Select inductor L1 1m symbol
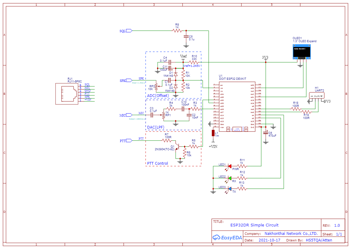351x249 pixels. tap(214, 133)
